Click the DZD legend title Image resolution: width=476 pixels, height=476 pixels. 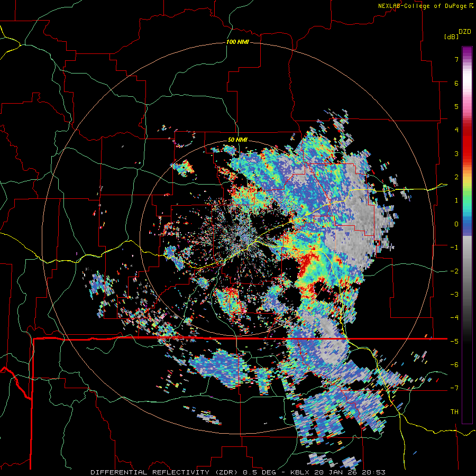464,32
